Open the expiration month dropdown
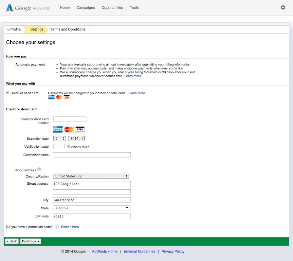This screenshot has height=261, width=293. pyautogui.click(x=60, y=139)
